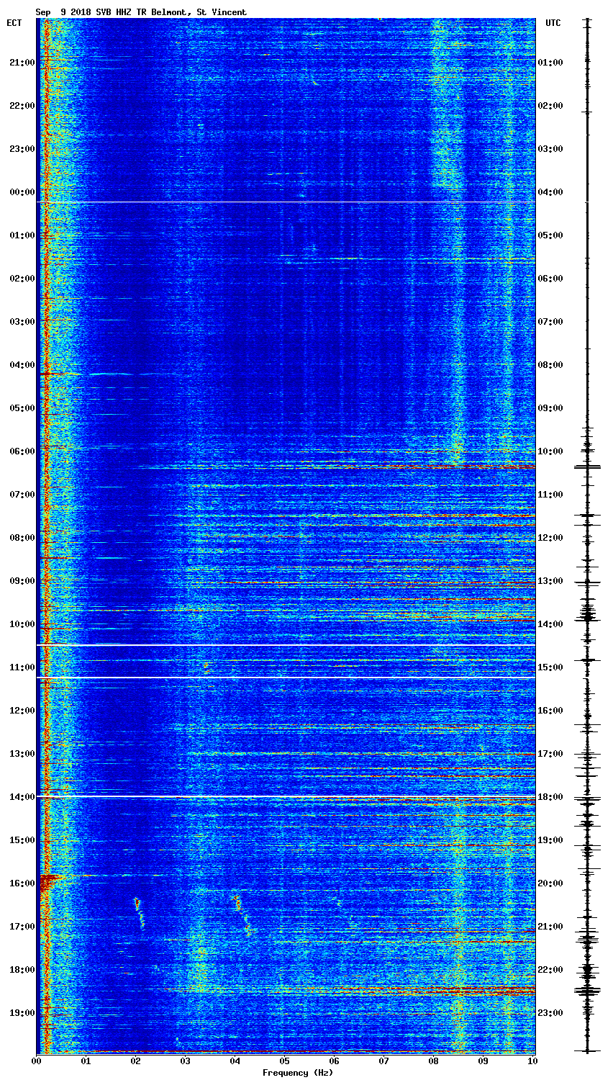Pick the 07:00 label on the ECT axis

(x=21, y=495)
